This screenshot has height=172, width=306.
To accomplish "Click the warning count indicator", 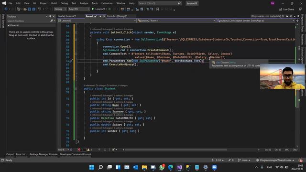I will 89,150.
